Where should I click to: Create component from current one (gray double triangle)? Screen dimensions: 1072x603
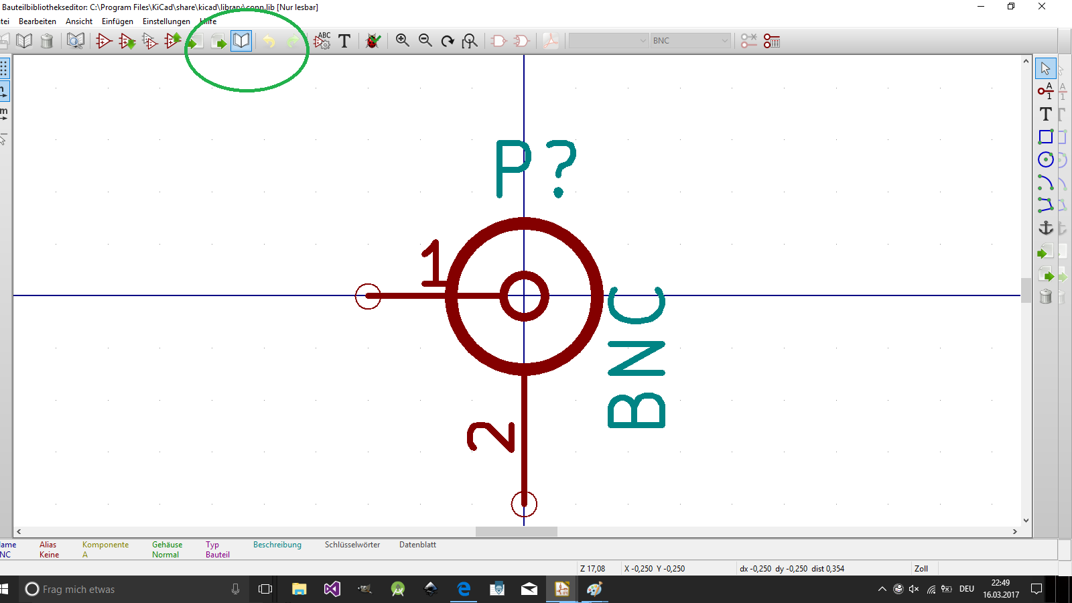pos(150,41)
